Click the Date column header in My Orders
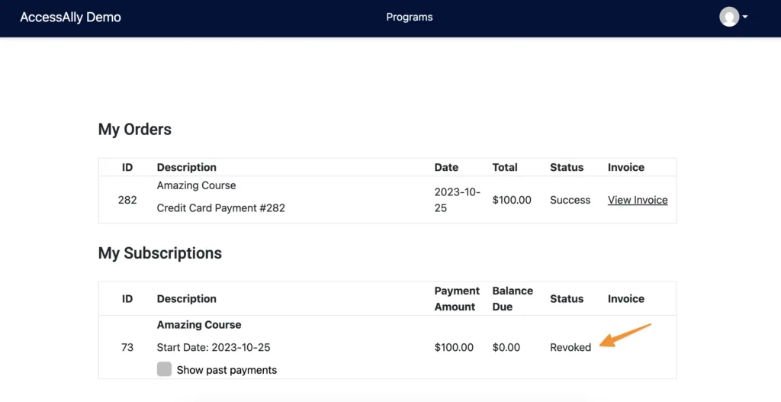781x402 pixels. [446, 167]
